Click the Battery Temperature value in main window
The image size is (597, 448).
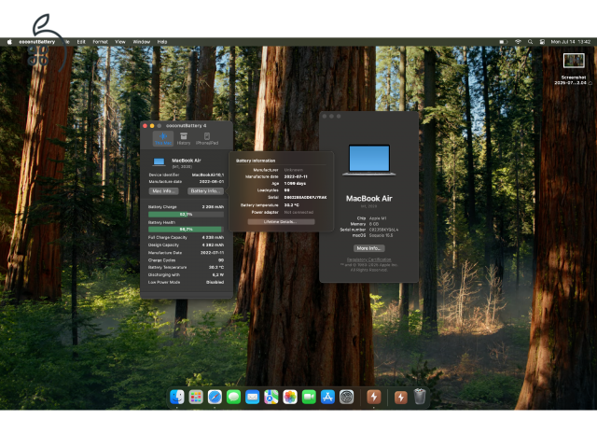pyautogui.click(x=216, y=268)
